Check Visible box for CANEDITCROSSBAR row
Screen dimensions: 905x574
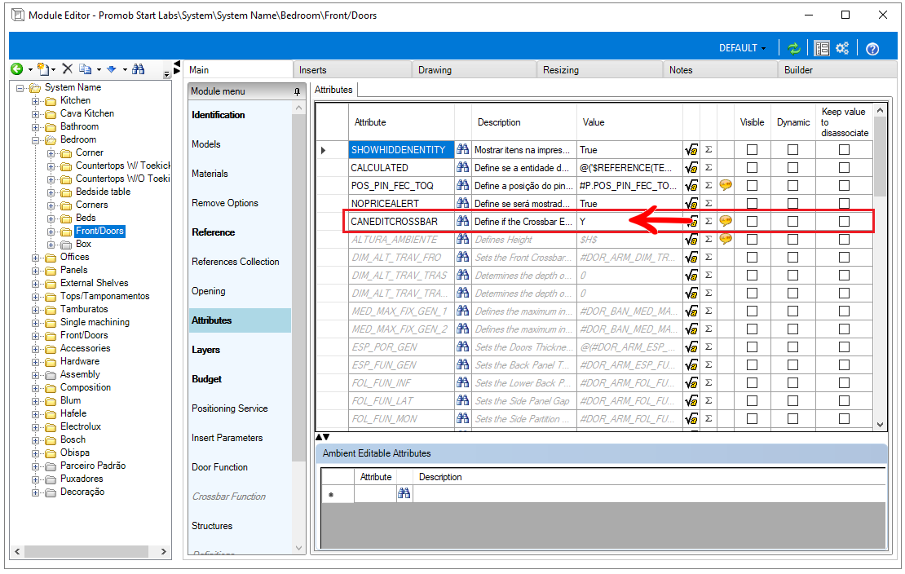click(752, 221)
